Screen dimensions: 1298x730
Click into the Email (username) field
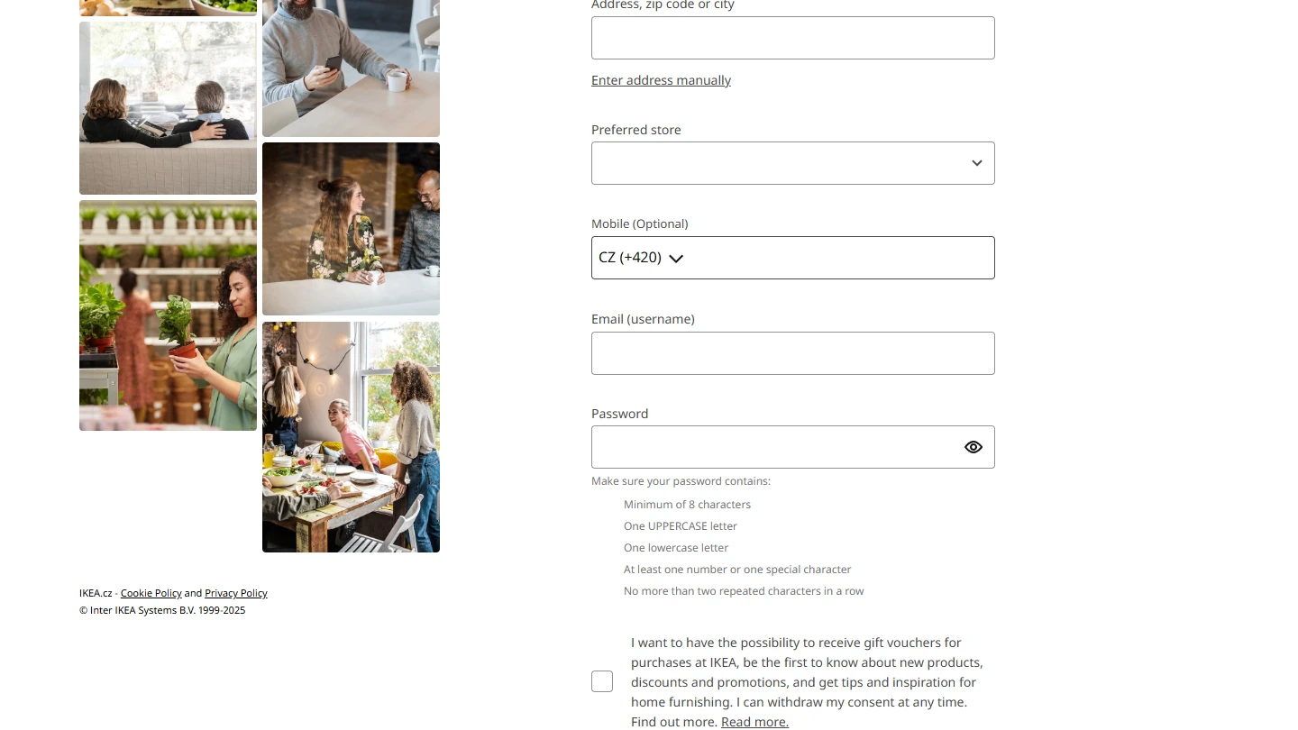click(793, 353)
